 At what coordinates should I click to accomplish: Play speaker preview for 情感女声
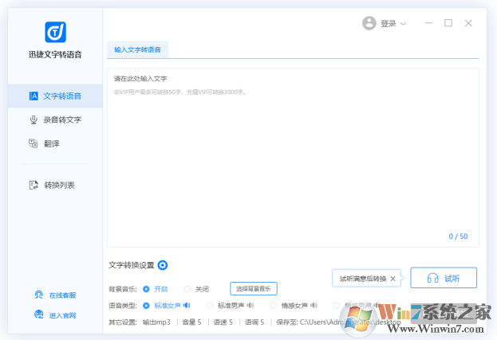tap(314, 305)
